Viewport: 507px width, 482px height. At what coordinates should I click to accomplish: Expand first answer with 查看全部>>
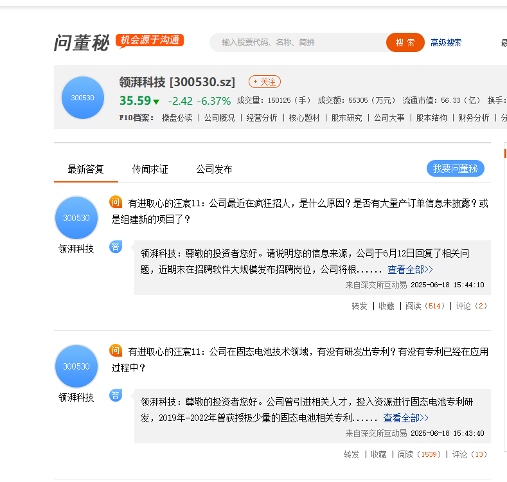(410, 269)
